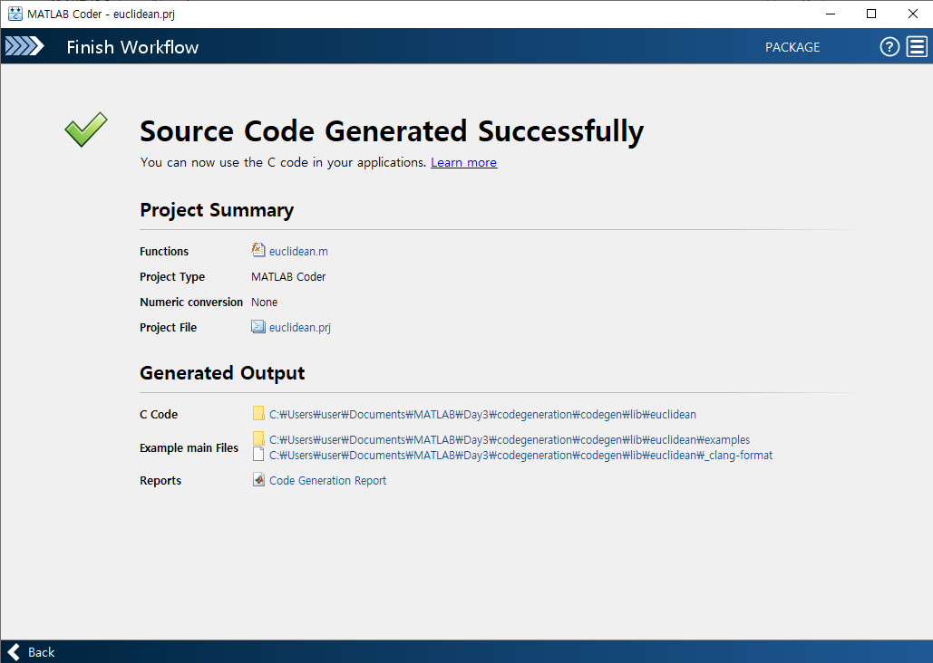Click the 'None' numeric conversion value

(264, 303)
